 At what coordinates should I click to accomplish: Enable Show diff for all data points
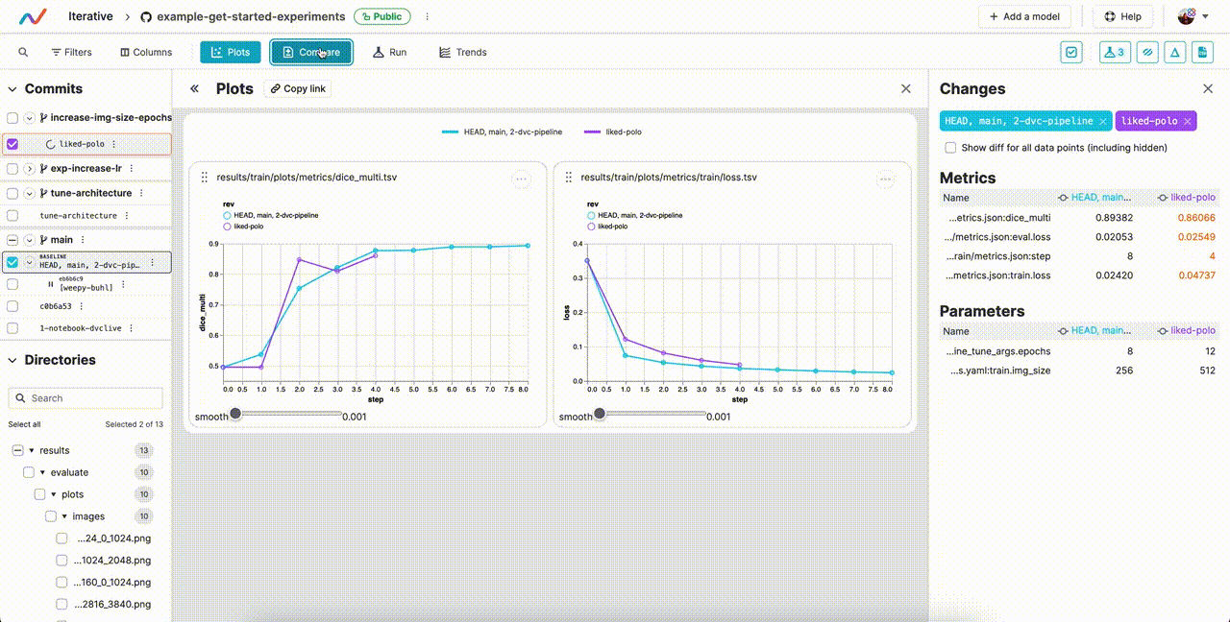tap(950, 148)
